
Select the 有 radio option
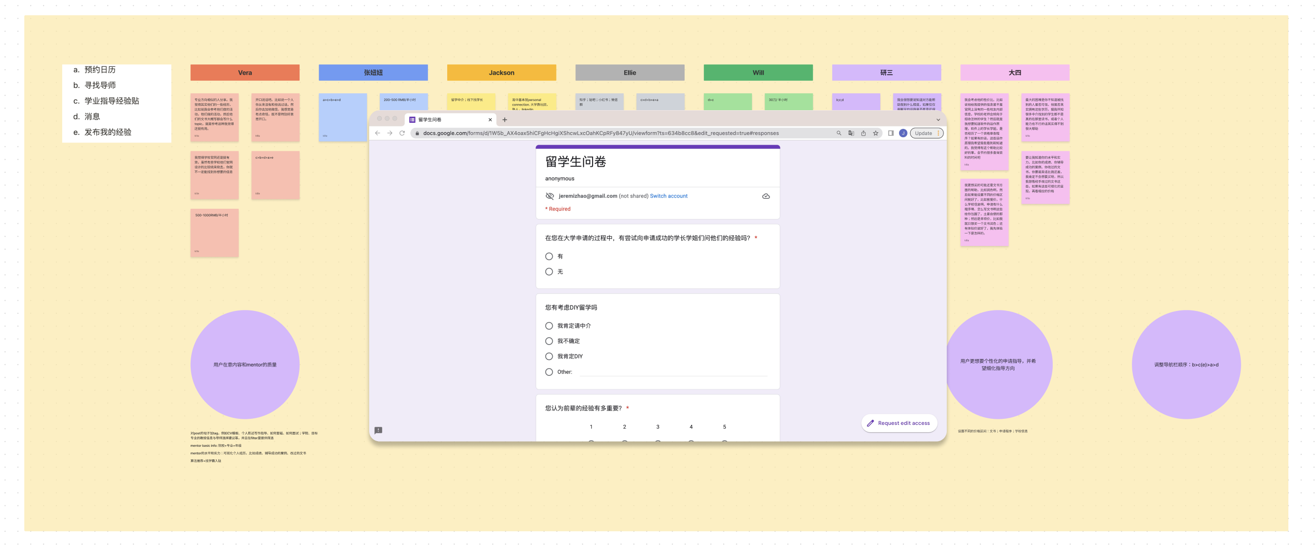point(549,256)
